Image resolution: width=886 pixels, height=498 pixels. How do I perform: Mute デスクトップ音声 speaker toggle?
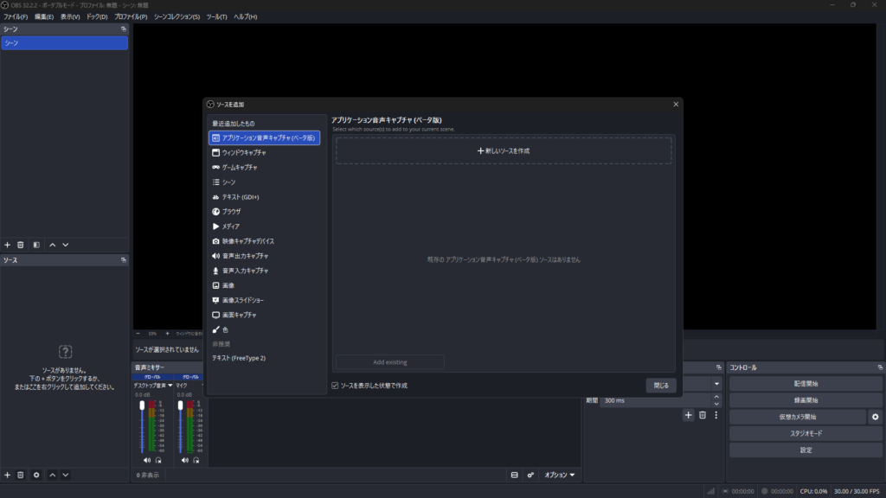147,461
